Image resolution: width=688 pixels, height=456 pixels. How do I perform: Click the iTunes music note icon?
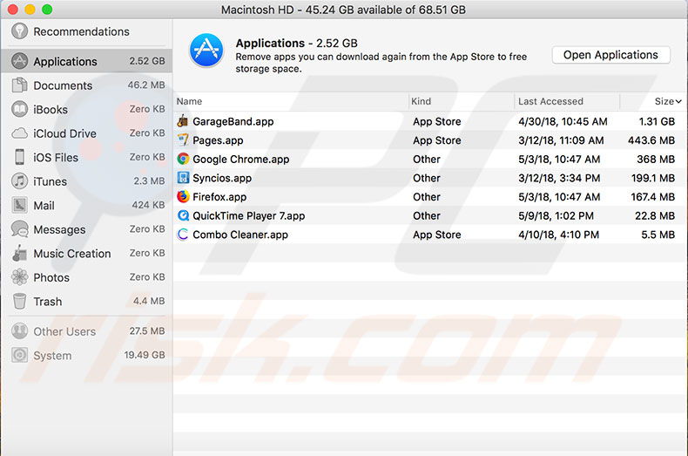19,181
